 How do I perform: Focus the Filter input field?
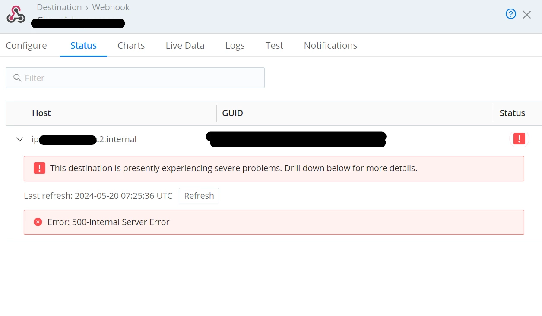click(135, 78)
